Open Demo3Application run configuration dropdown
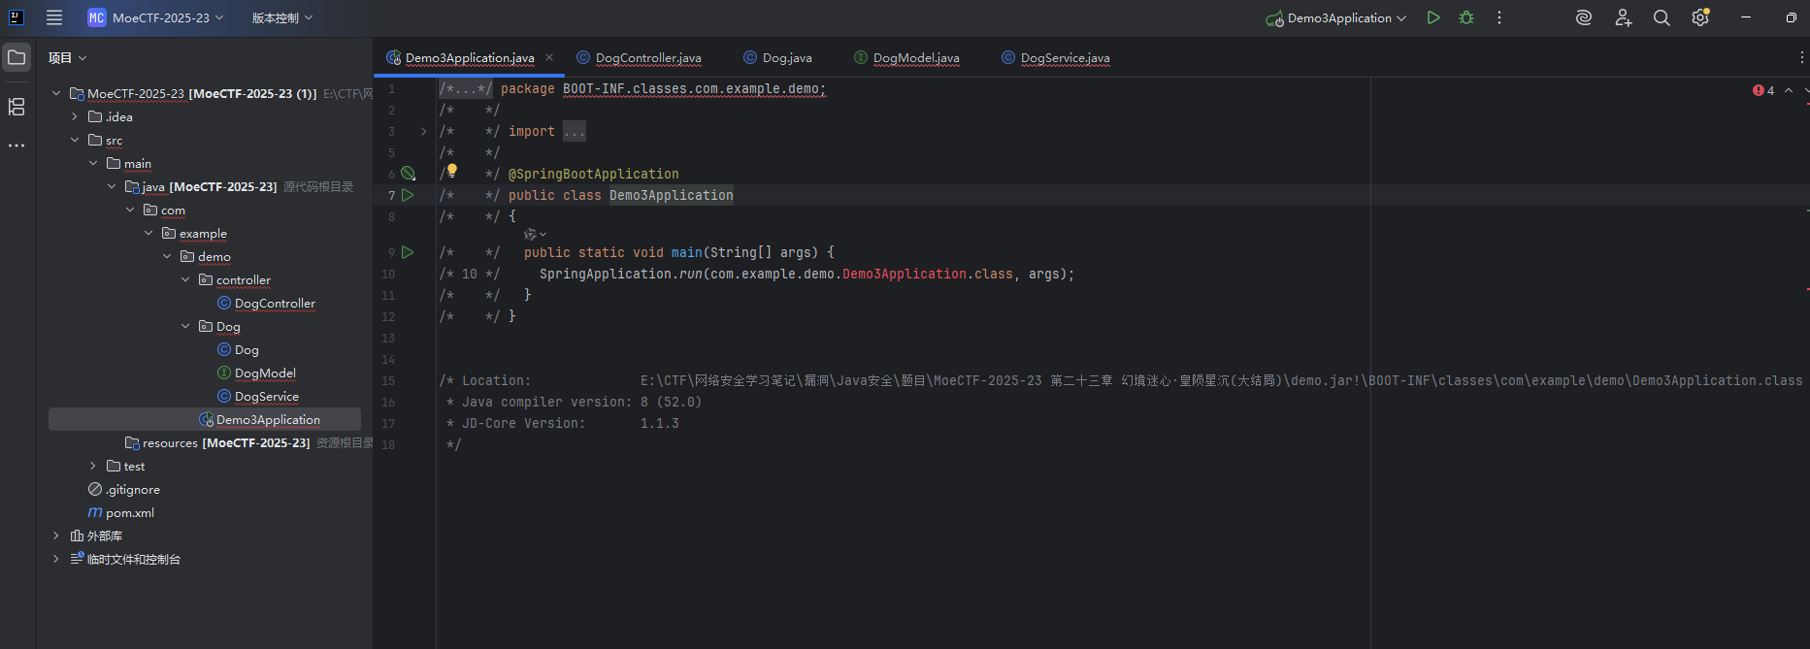1810x649 pixels. click(x=1337, y=17)
